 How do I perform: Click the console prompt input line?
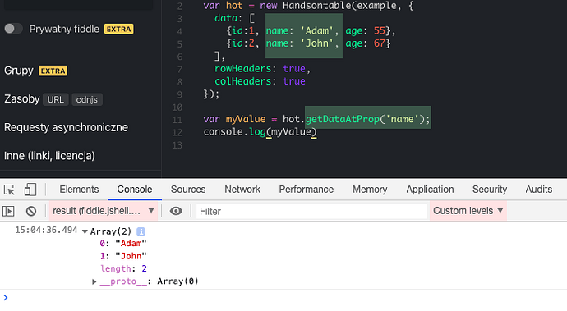283,298
